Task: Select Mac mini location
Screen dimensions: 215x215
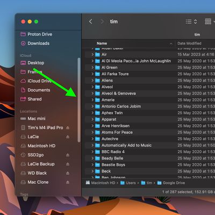Action: tap(33, 119)
